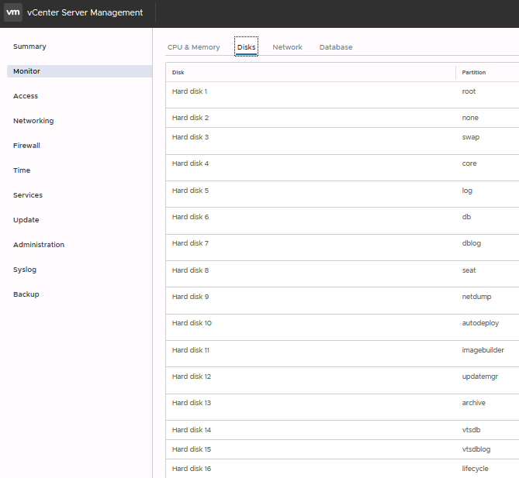519x478 pixels.
Task: Click the vtsdb partition value
Action: (x=471, y=430)
